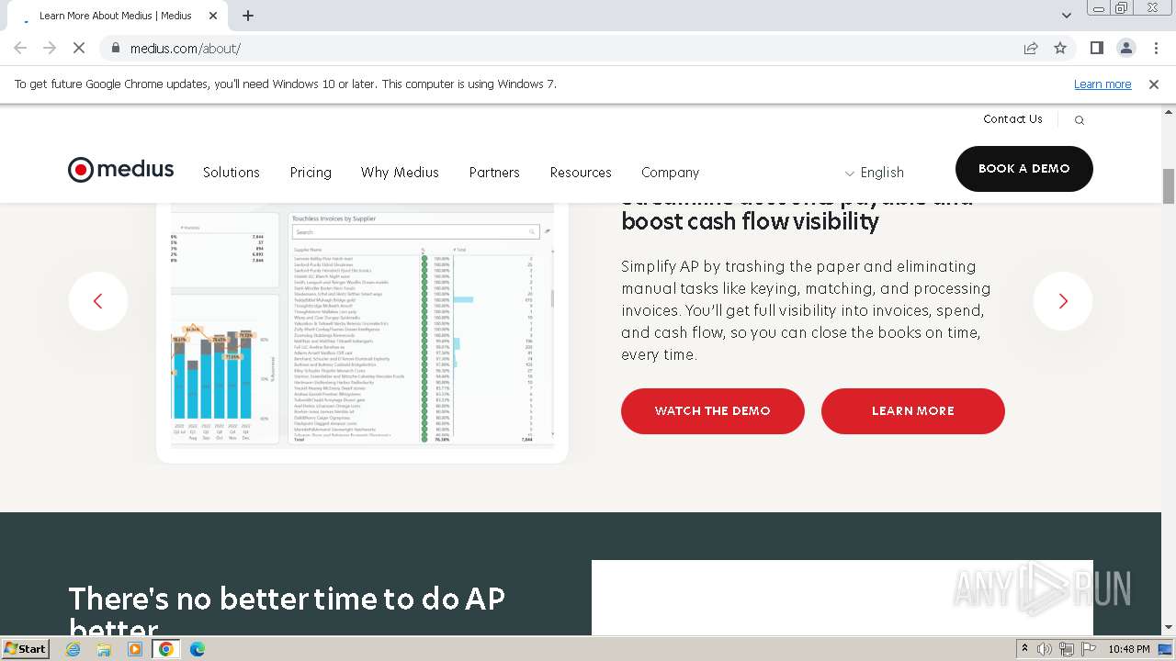The width and height of the screenshot is (1176, 661).
Task: Open the Partners menu
Action: click(x=494, y=173)
